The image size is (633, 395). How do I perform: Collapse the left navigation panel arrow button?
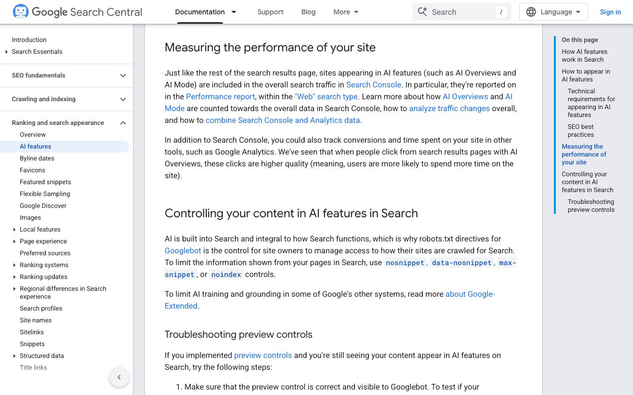pos(119,377)
